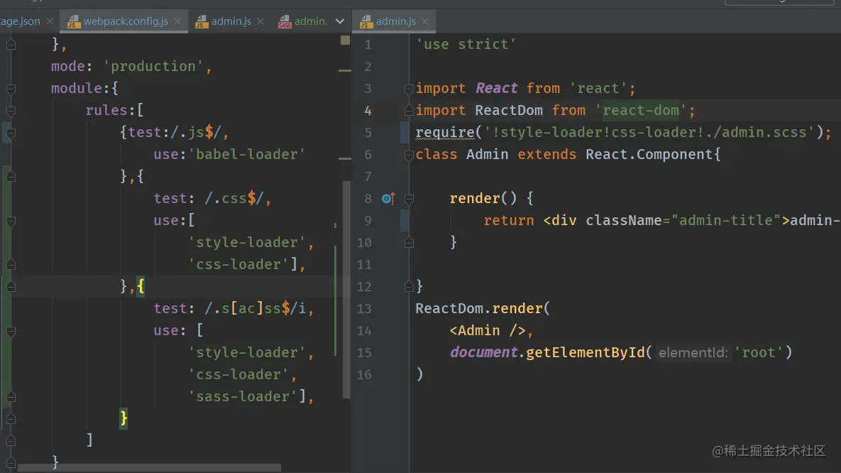Viewport: 841px width, 473px height.
Task: Click 'react-dom' import string
Action: (641, 111)
